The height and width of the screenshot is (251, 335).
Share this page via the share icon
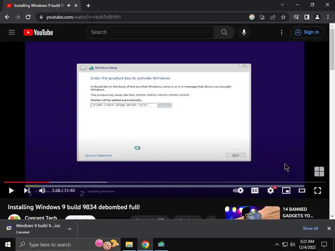[273, 17]
